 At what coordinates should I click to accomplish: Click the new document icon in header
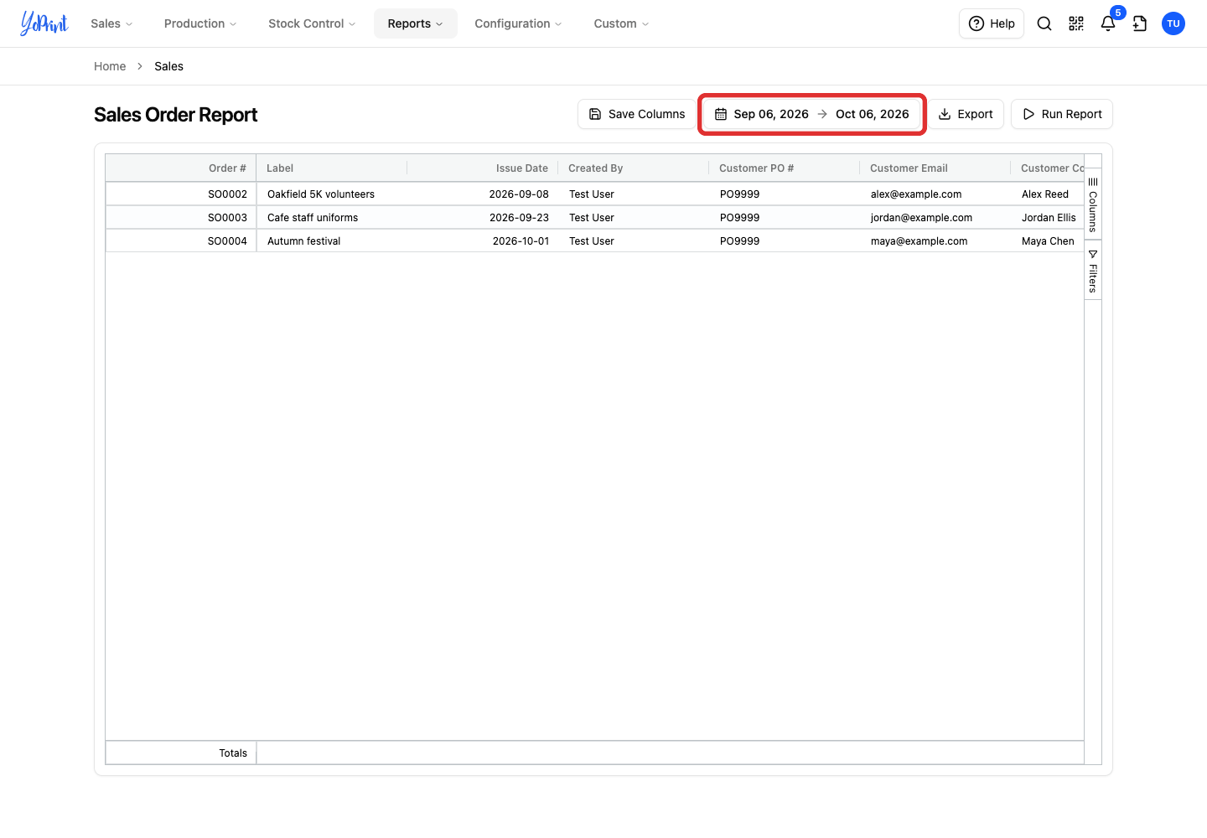click(1140, 23)
